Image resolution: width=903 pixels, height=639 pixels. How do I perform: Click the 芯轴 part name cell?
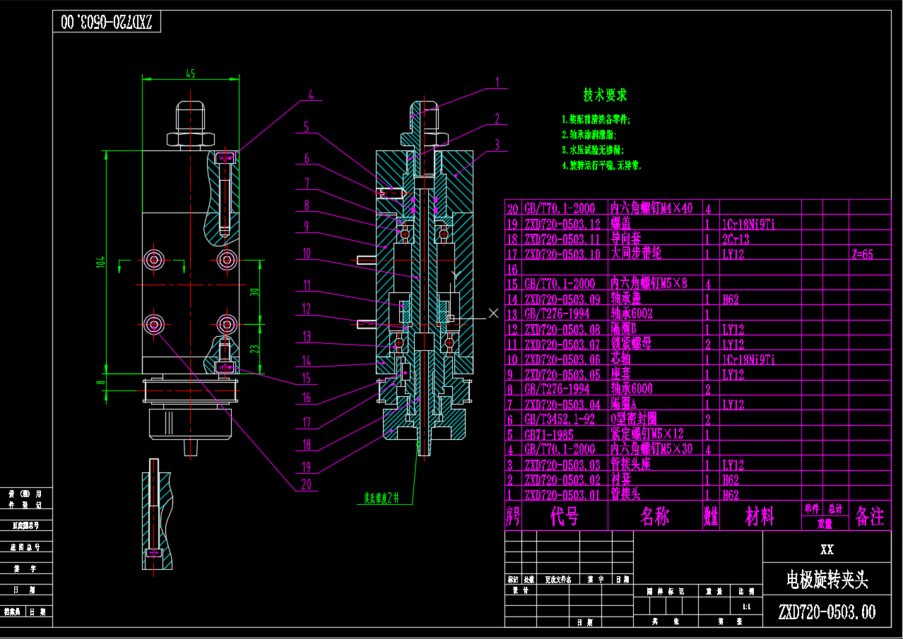pyautogui.click(x=620, y=359)
